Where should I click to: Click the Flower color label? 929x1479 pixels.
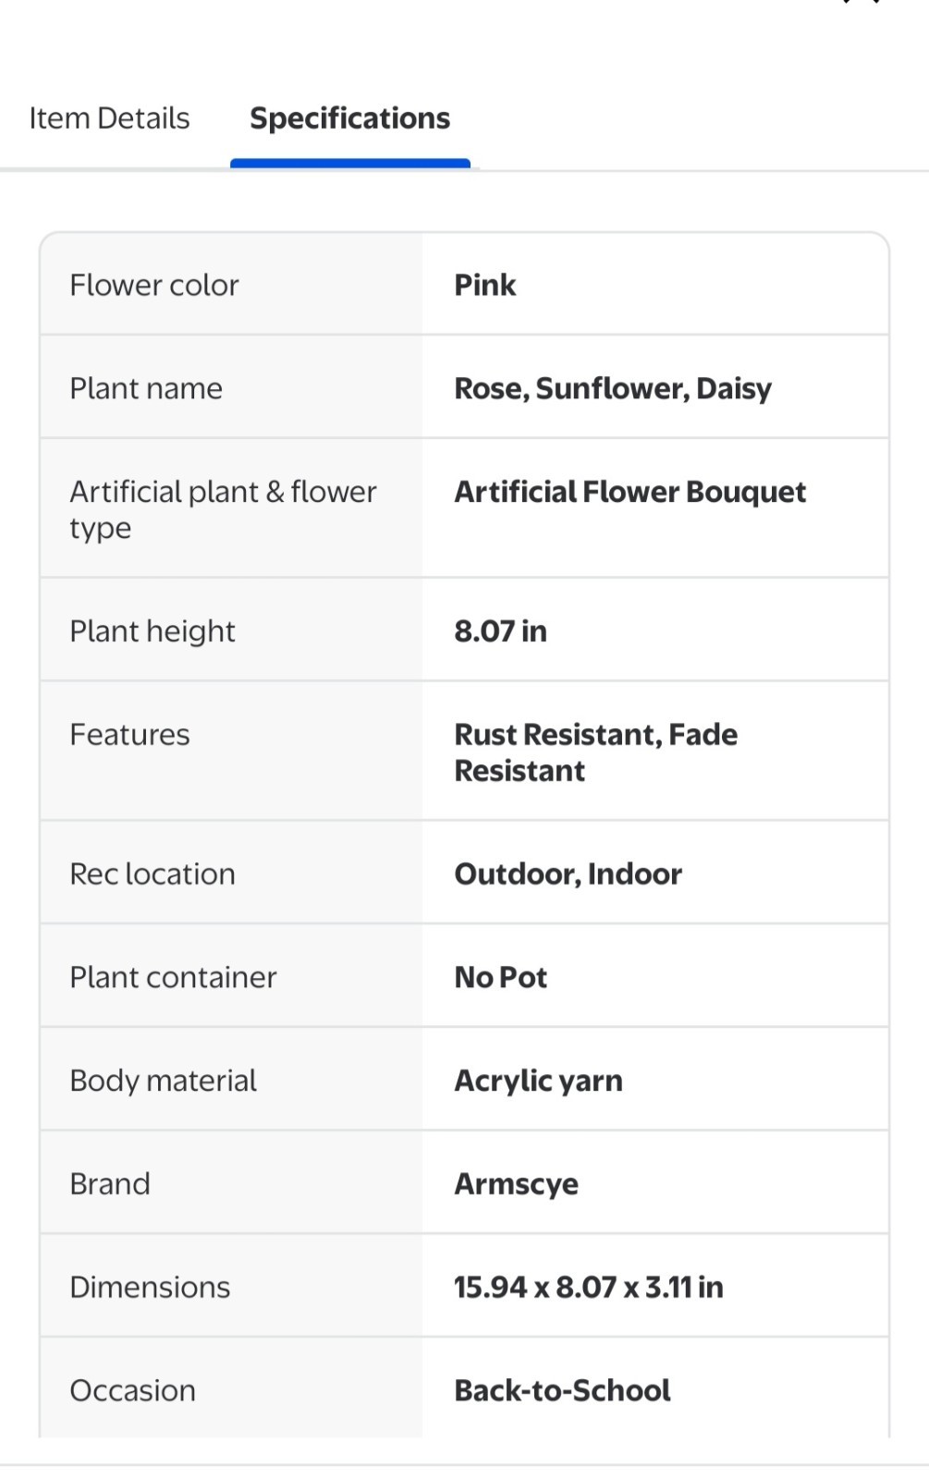pos(154,285)
